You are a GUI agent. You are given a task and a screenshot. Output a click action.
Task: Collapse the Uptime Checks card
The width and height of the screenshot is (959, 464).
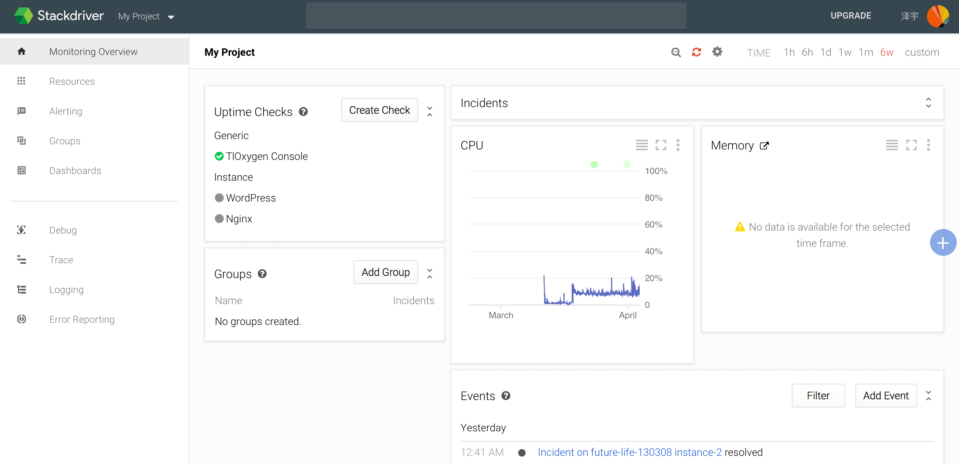(430, 111)
